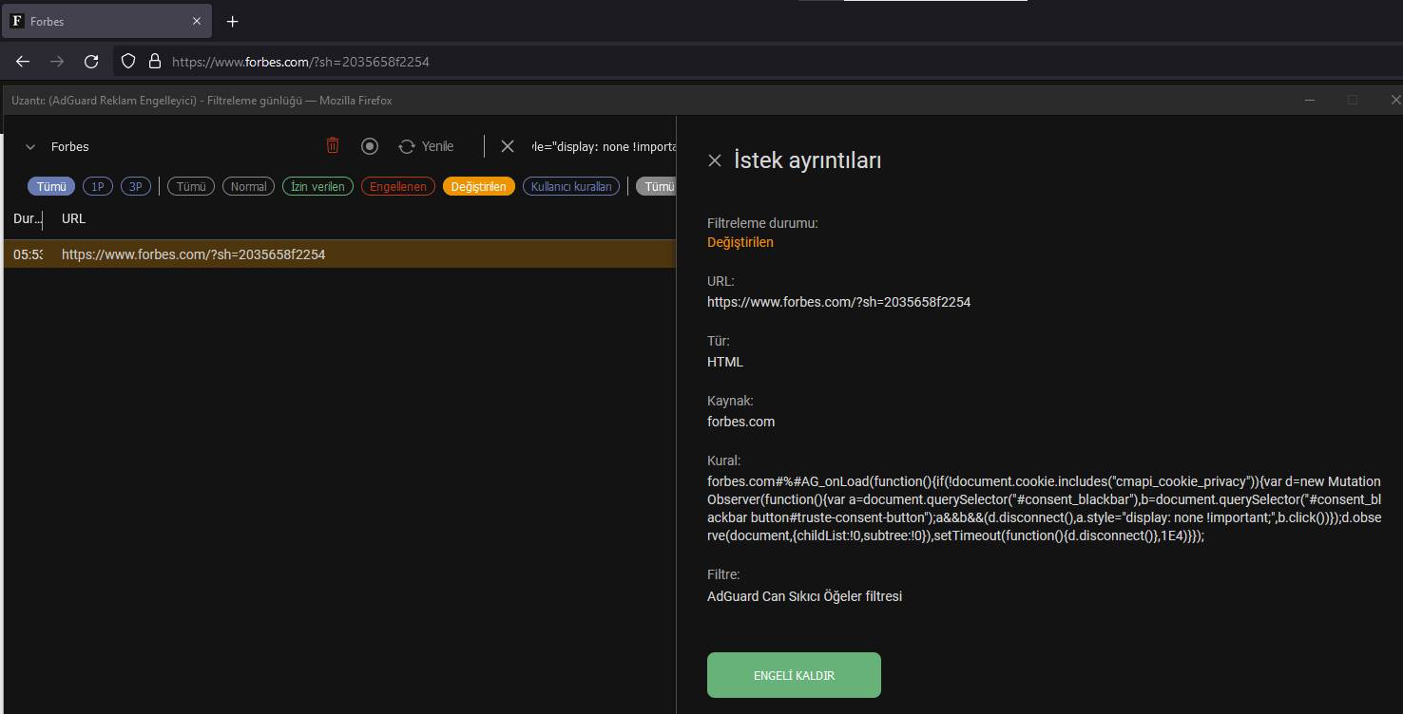This screenshot has width=1403, height=714.
Task: Open a new browser tab
Action: point(232,21)
